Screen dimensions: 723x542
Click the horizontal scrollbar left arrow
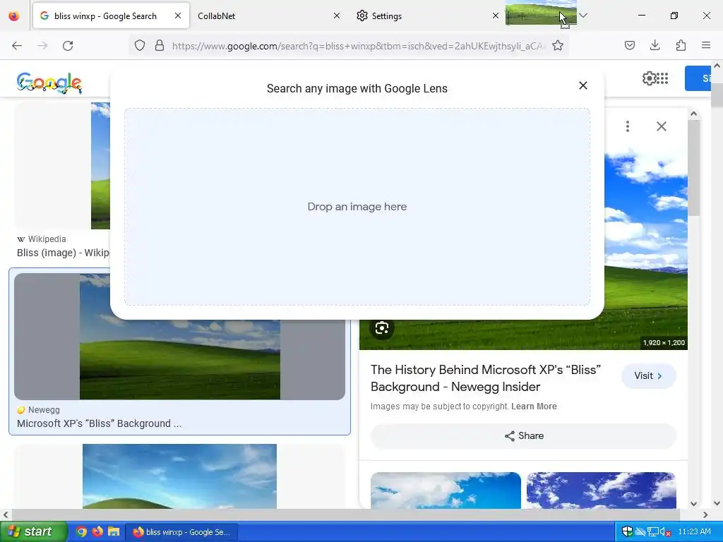point(5,514)
